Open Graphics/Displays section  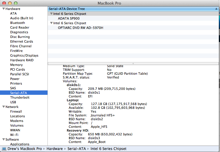[24, 55]
